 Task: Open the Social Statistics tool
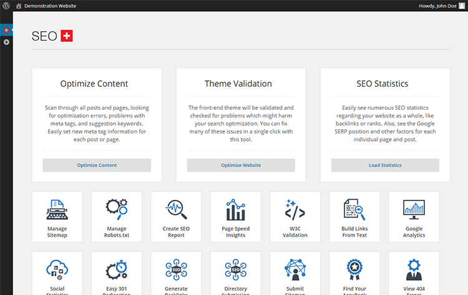point(57,274)
